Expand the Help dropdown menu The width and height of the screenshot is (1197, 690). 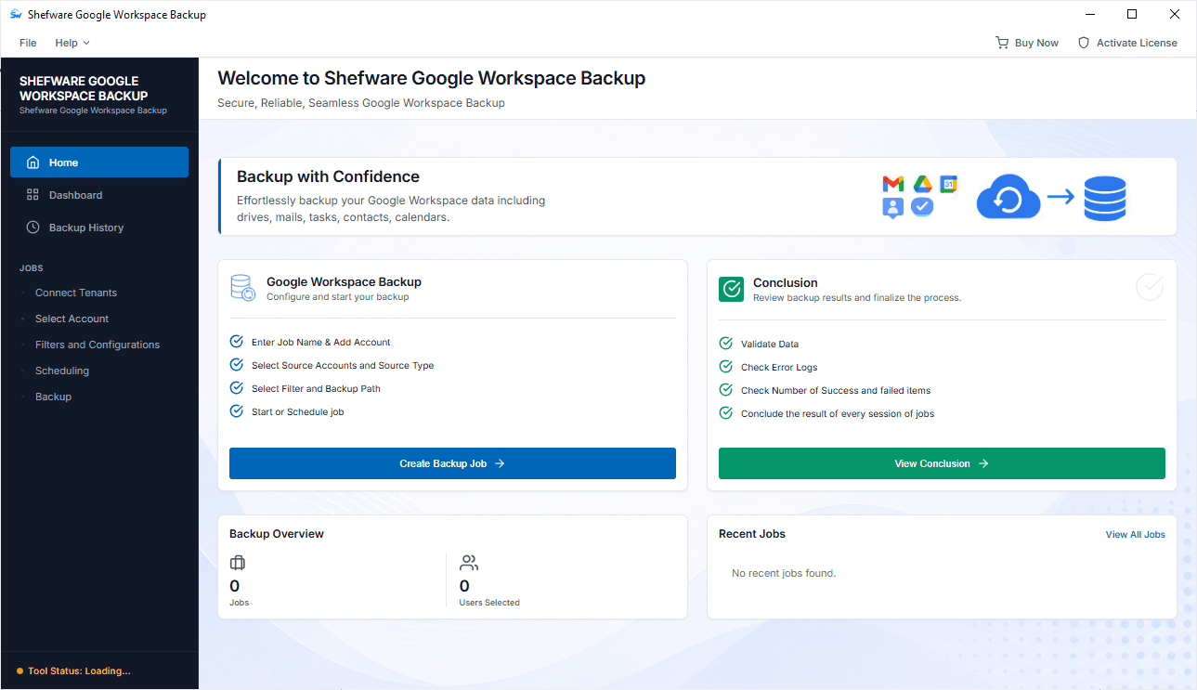point(72,43)
